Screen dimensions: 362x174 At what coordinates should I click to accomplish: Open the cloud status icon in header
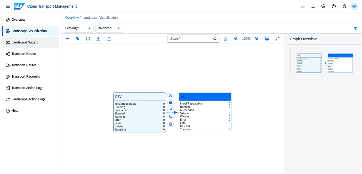tap(303, 6)
